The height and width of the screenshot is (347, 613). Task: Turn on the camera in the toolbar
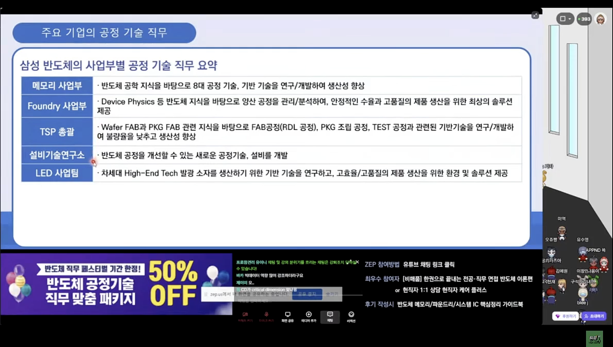tap(245, 316)
